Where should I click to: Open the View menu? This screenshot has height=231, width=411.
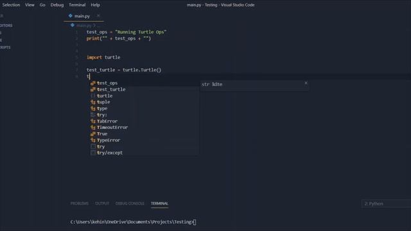(x=30, y=4)
